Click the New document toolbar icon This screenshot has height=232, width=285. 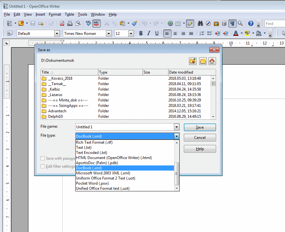pyautogui.click(x=10, y=23)
